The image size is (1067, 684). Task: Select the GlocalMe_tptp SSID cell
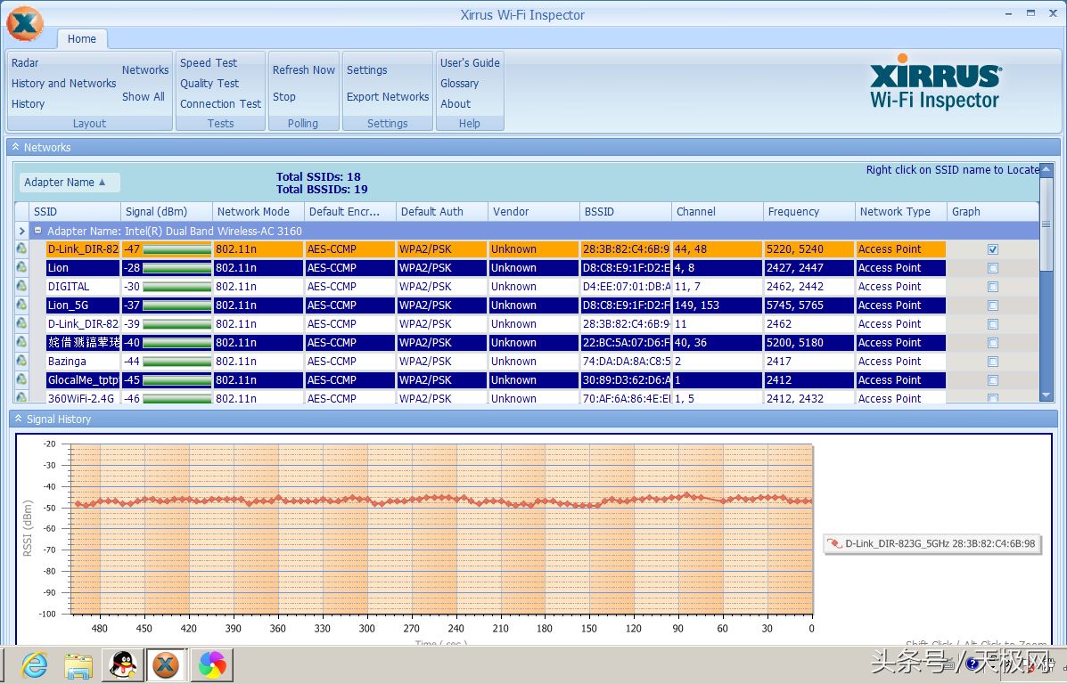pos(83,380)
